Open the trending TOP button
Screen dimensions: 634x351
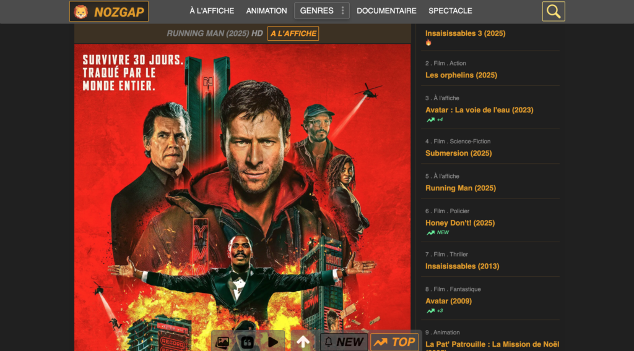[394, 342]
